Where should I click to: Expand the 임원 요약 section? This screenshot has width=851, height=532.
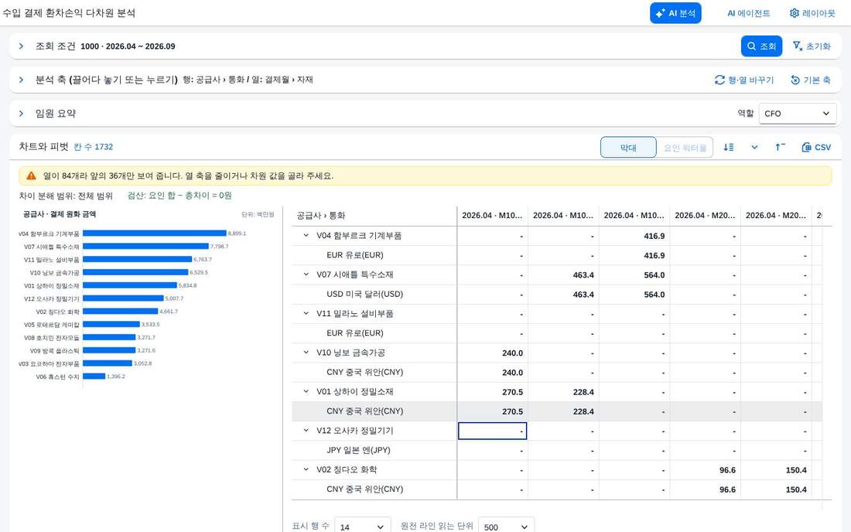point(21,114)
